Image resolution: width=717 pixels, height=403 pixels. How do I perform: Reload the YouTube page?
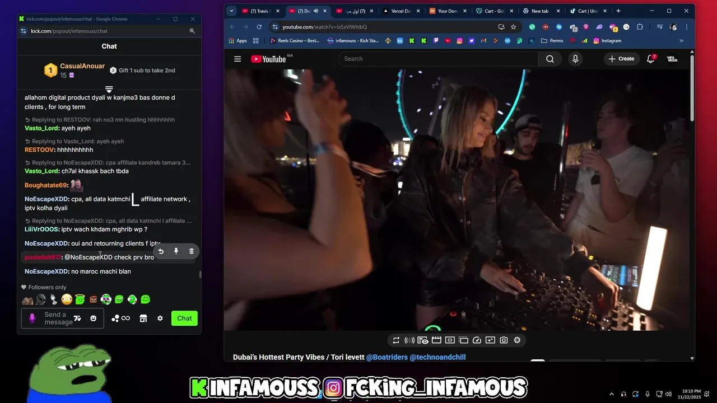[x=259, y=27]
